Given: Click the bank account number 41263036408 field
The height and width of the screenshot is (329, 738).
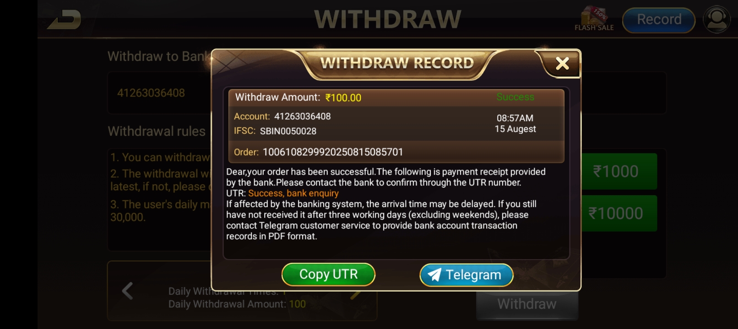Looking at the screenshot, I should [158, 93].
